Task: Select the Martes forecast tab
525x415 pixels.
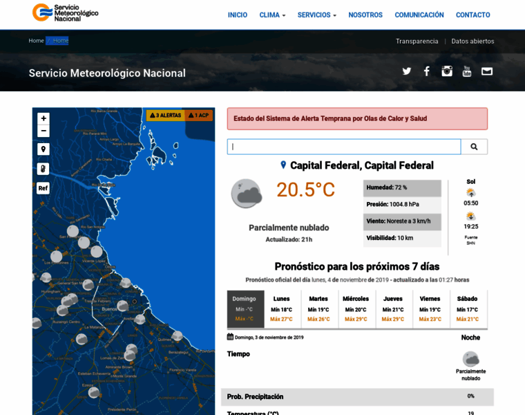Action: click(318, 309)
